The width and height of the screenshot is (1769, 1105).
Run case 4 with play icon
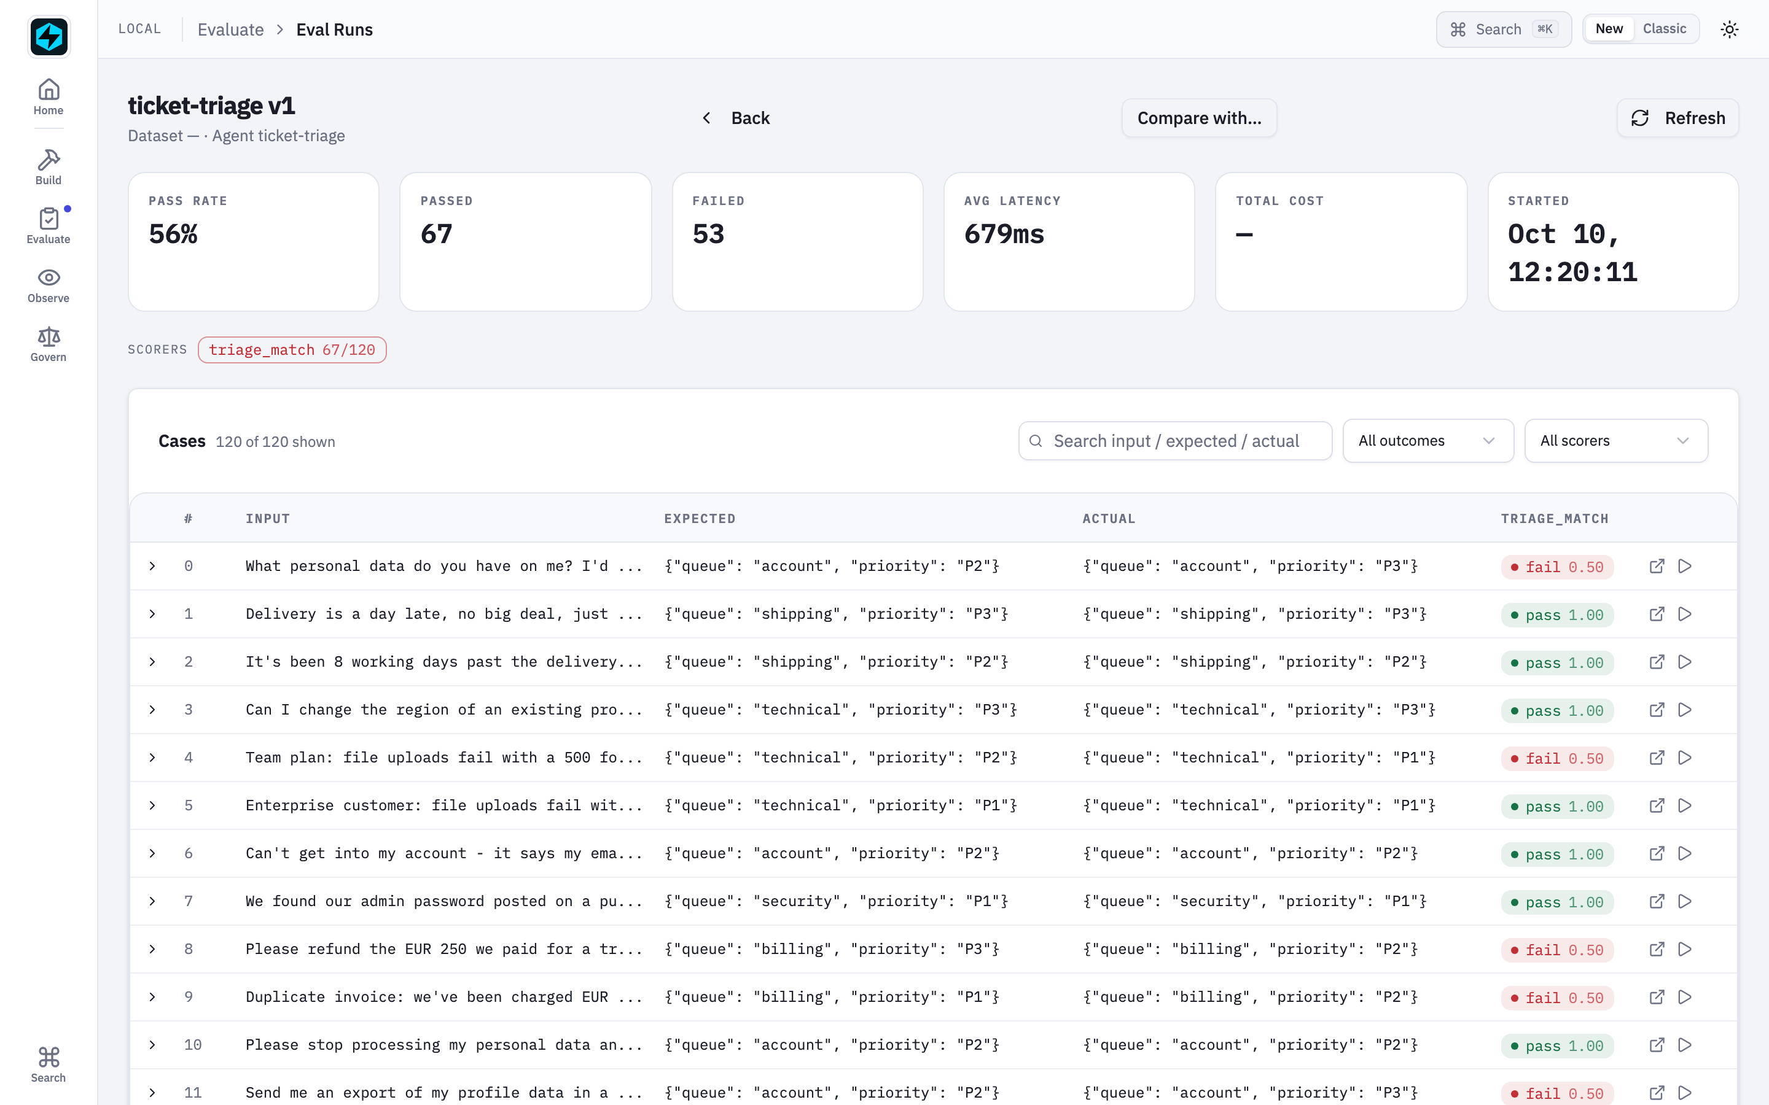tap(1685, 758)
